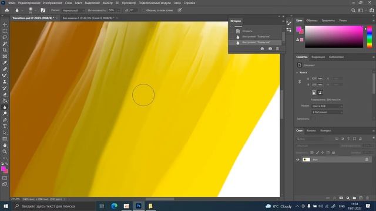The width and height of the screenshot is (376, 211).
Task: Select the Brush tool
Action: click(x=5, y=76)
